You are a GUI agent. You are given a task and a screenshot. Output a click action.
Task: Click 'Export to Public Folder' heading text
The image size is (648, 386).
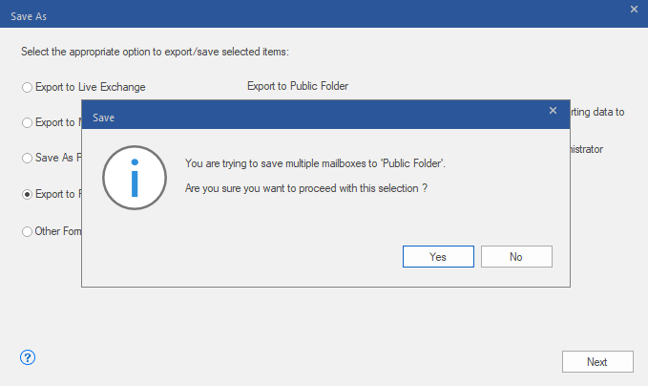pos(298,86)
